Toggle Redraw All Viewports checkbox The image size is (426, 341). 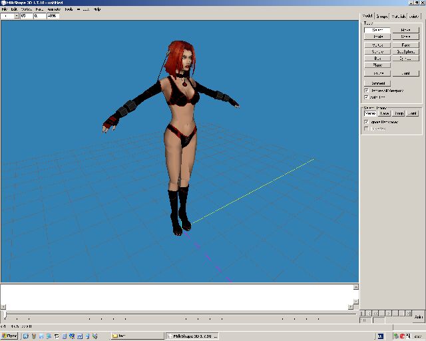[367, 90]
